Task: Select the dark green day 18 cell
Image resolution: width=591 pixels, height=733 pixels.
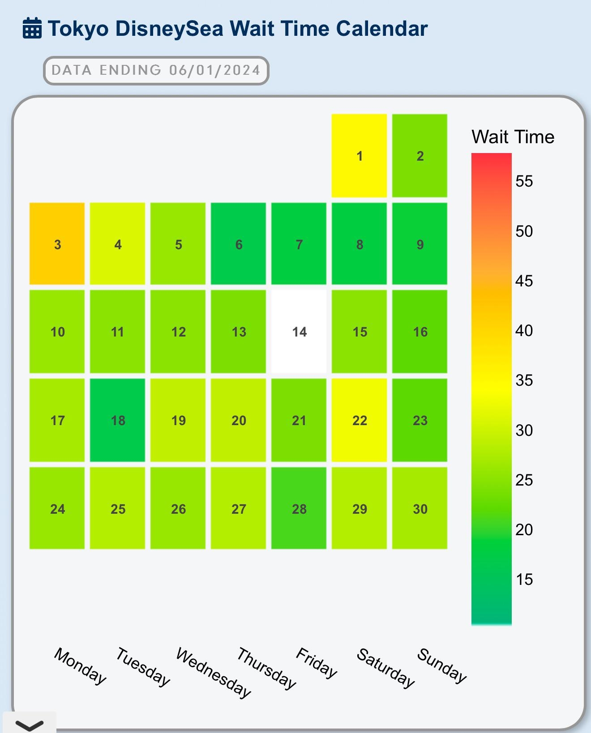Action: [x=117, y=420]
